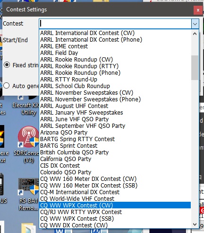204x233 pixels.
Task: Pick ARRL Field Day entry
Action: coord(115,53)
